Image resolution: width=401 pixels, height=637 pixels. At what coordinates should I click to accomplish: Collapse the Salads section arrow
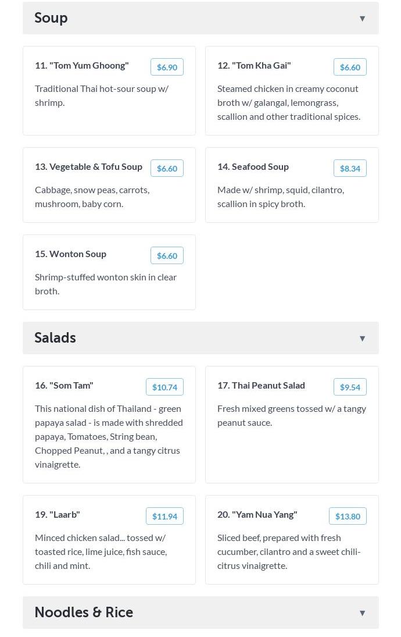[362, 339]
